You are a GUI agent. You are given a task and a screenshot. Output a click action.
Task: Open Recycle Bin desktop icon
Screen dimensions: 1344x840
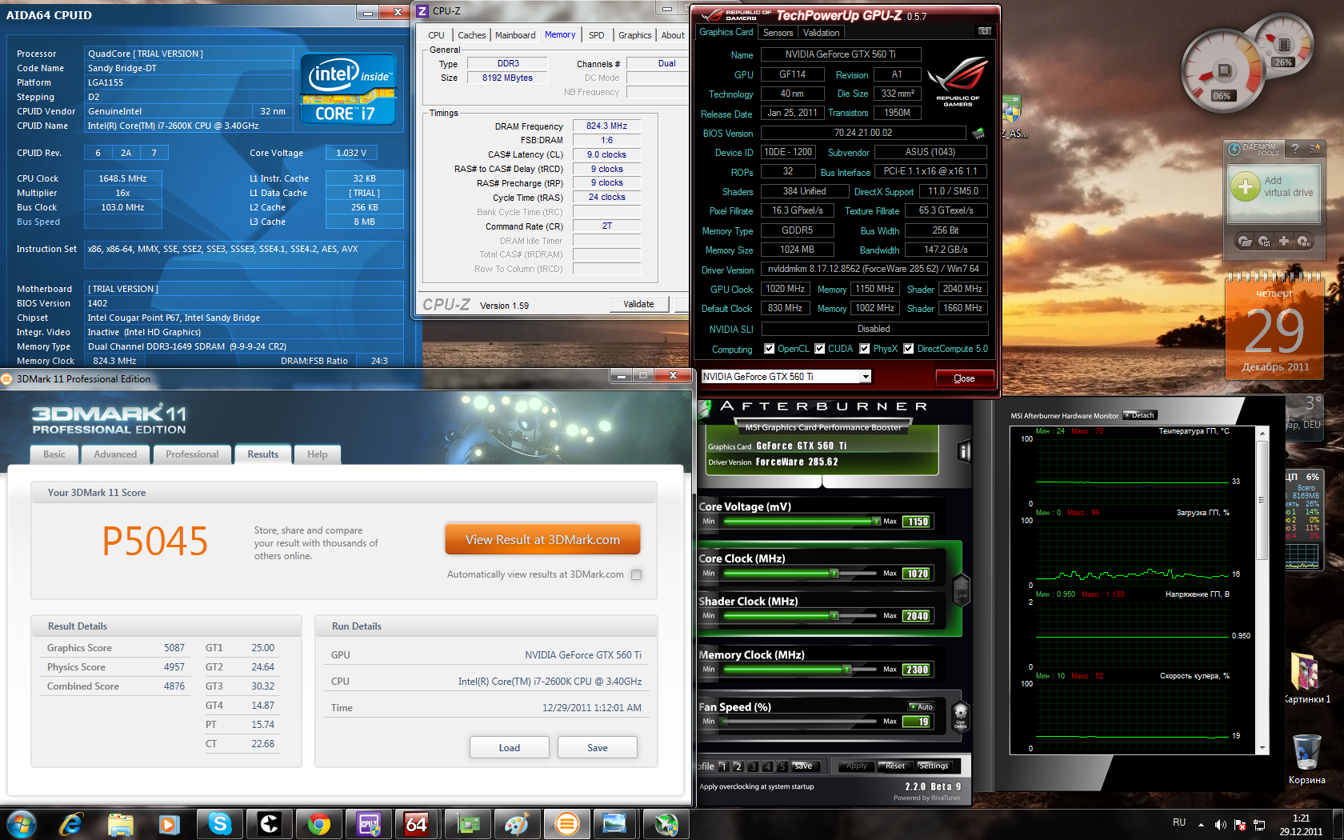pos(1306,758)
